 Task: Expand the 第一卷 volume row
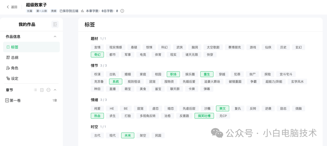pos(31,101)
